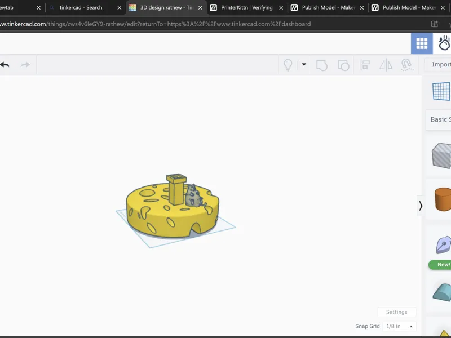
Task: Open the Snap Grid 1/8 in dropdown
Action: point(400,326)
